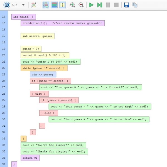Stop the program execution
167x167 pixels.
click(116, 5)
